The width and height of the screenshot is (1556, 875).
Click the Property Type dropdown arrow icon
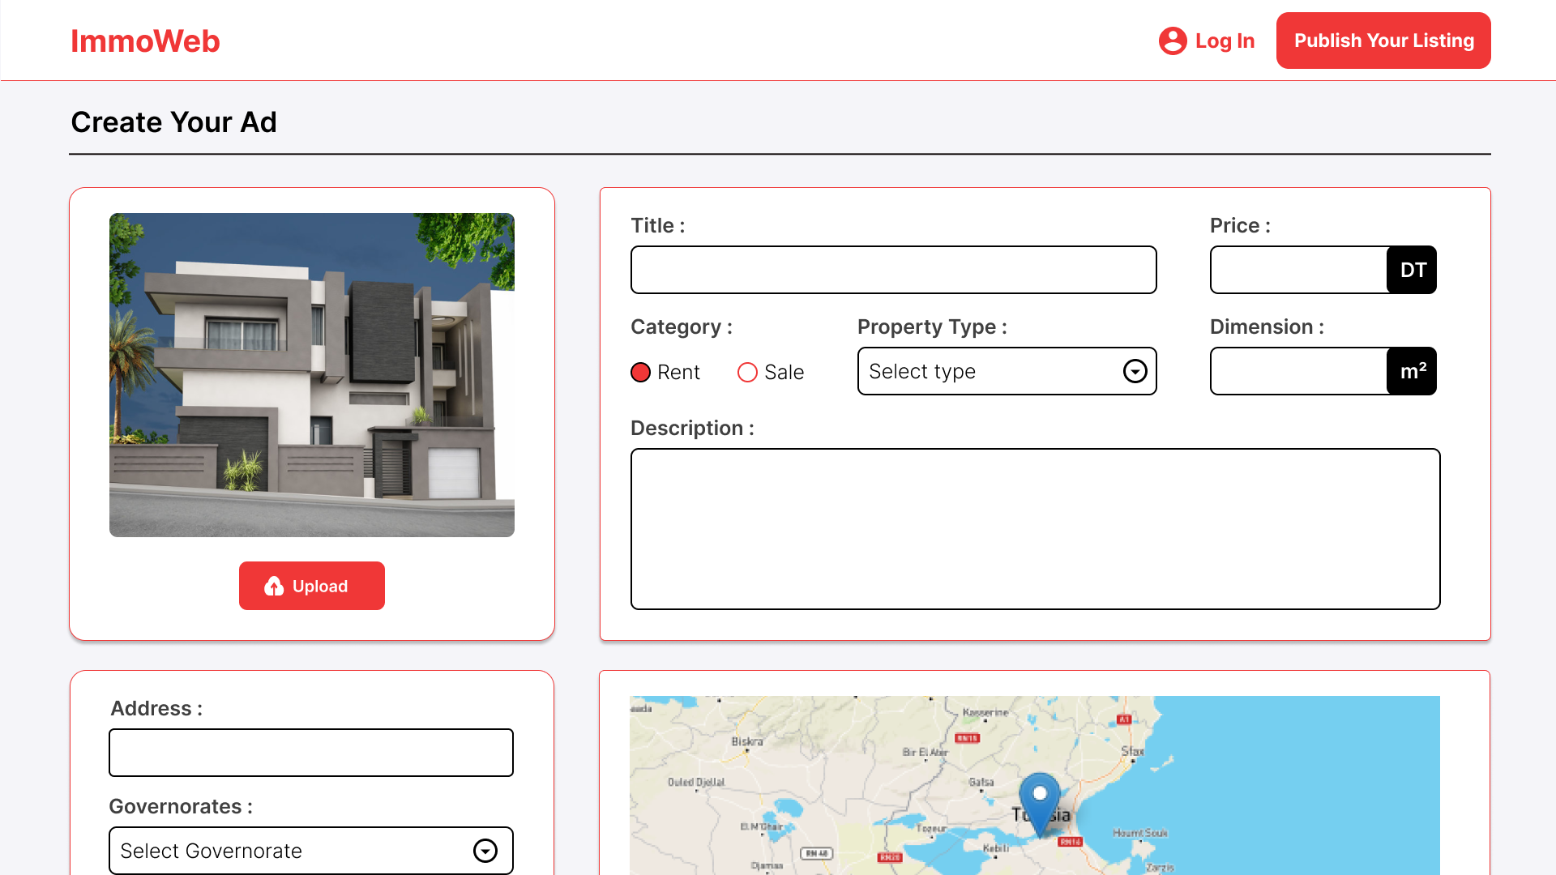click(x=1135, y=371)
